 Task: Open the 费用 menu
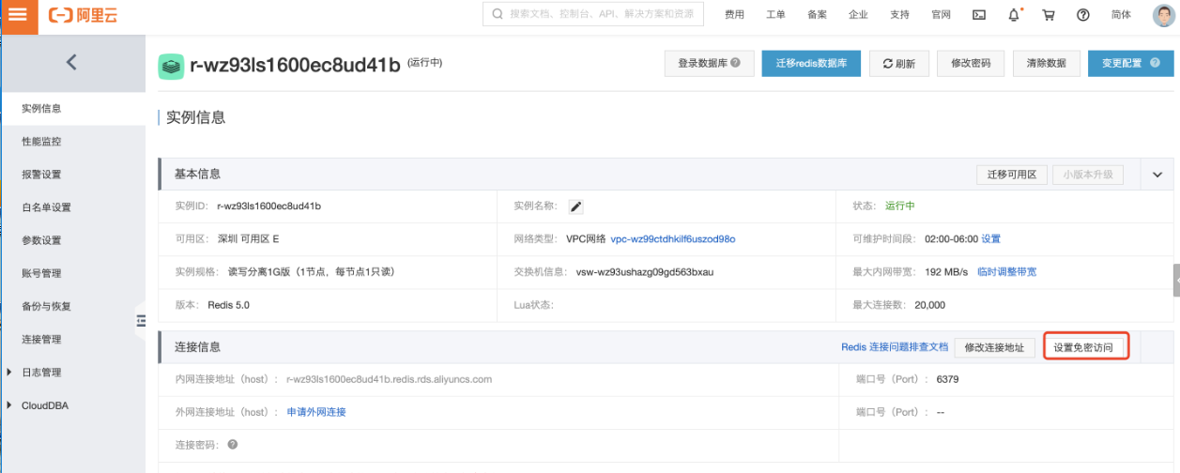[735, 15]
